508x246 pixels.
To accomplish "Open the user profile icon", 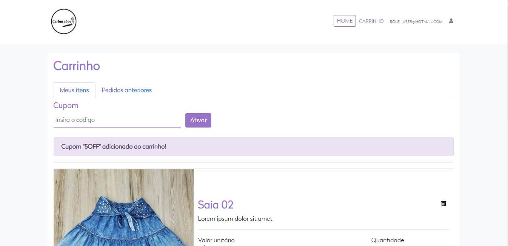I will (451, 21).
